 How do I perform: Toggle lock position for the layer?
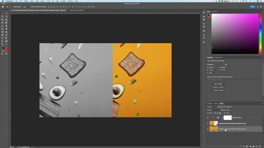[215, 113]
